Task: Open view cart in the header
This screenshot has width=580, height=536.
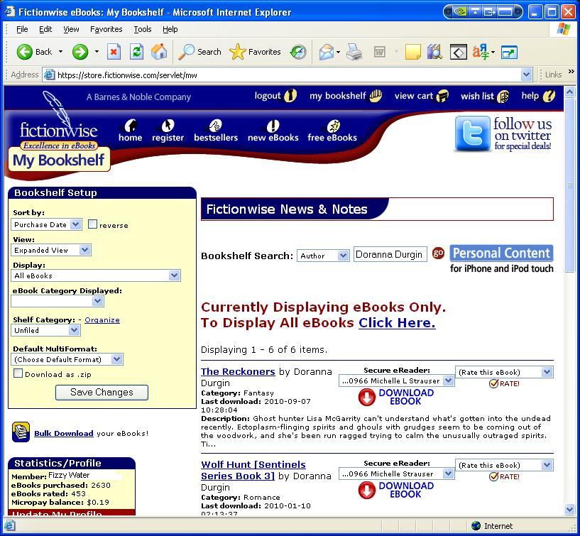Action: (442, 96)
